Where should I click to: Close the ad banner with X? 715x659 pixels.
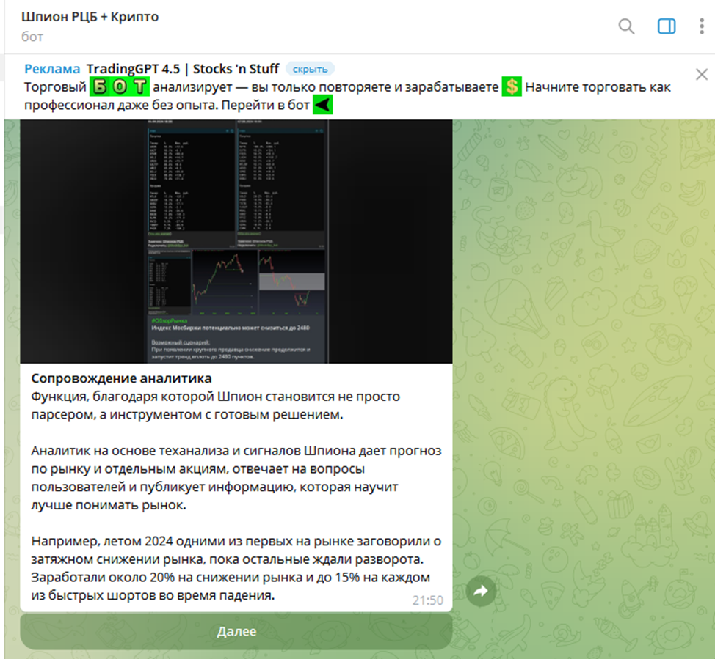pos(701,74)
